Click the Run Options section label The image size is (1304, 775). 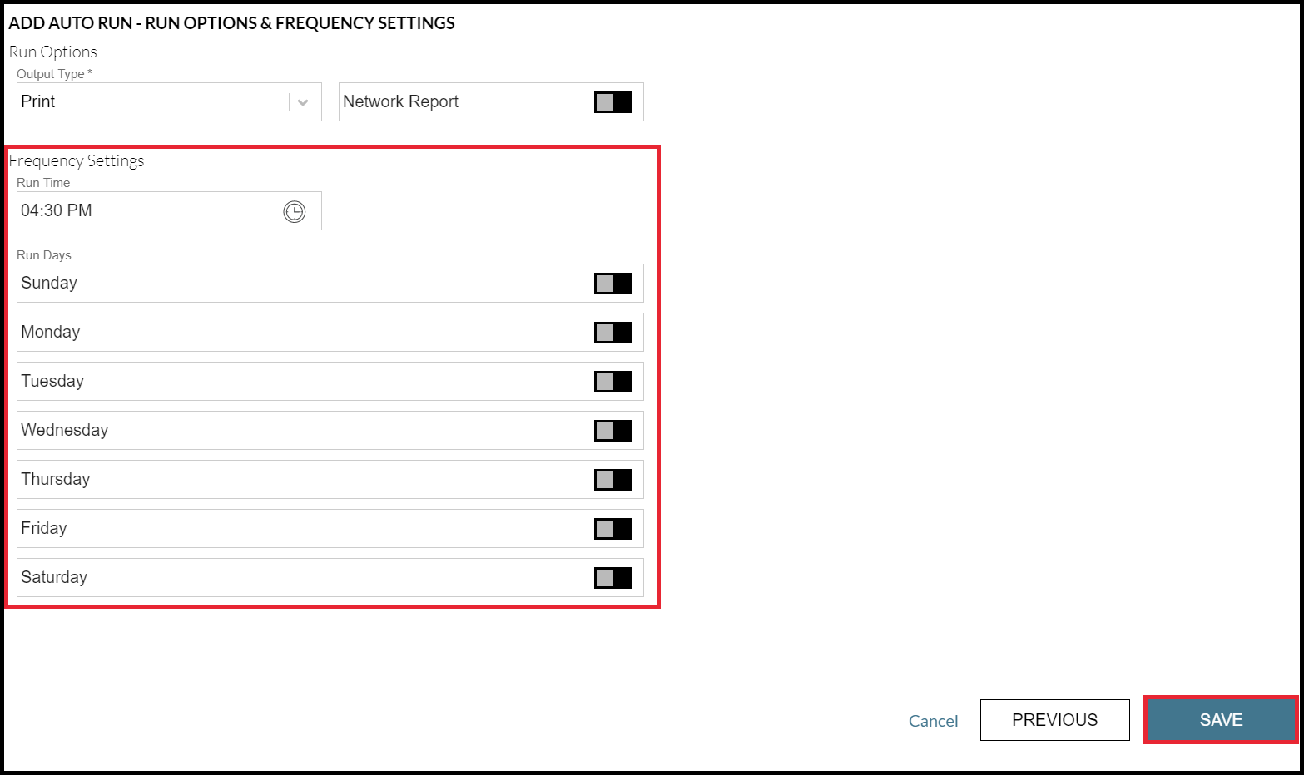point(52,52)
